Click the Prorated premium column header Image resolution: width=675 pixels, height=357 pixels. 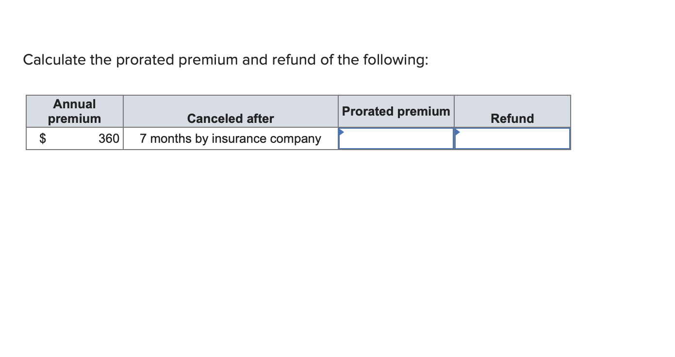pos(395,111)
